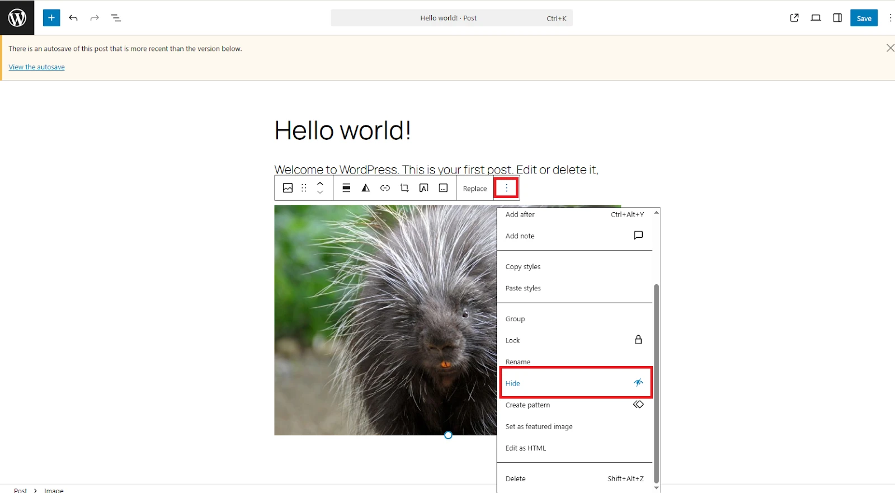Insert link icon on image toolbar
895x493 pixels.
coord(385,188)
